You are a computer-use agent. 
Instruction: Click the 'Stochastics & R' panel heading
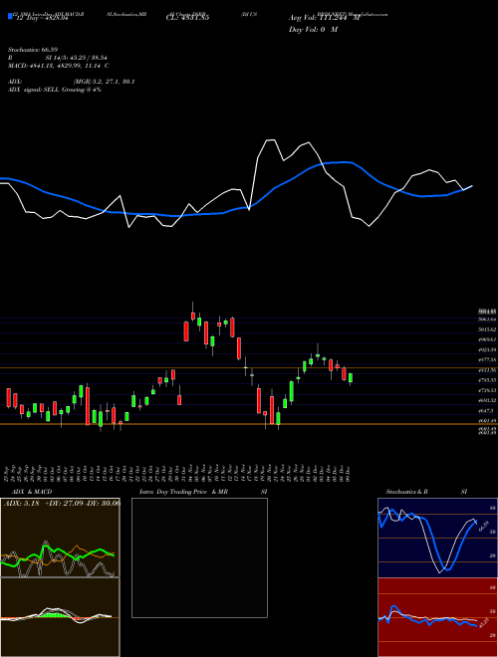(406, 492)
